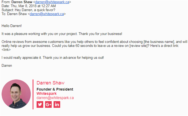Click the Whitespark company name in signature
Image resolution: width=188 pixels, height=116 pixels.
coord(46,93)
